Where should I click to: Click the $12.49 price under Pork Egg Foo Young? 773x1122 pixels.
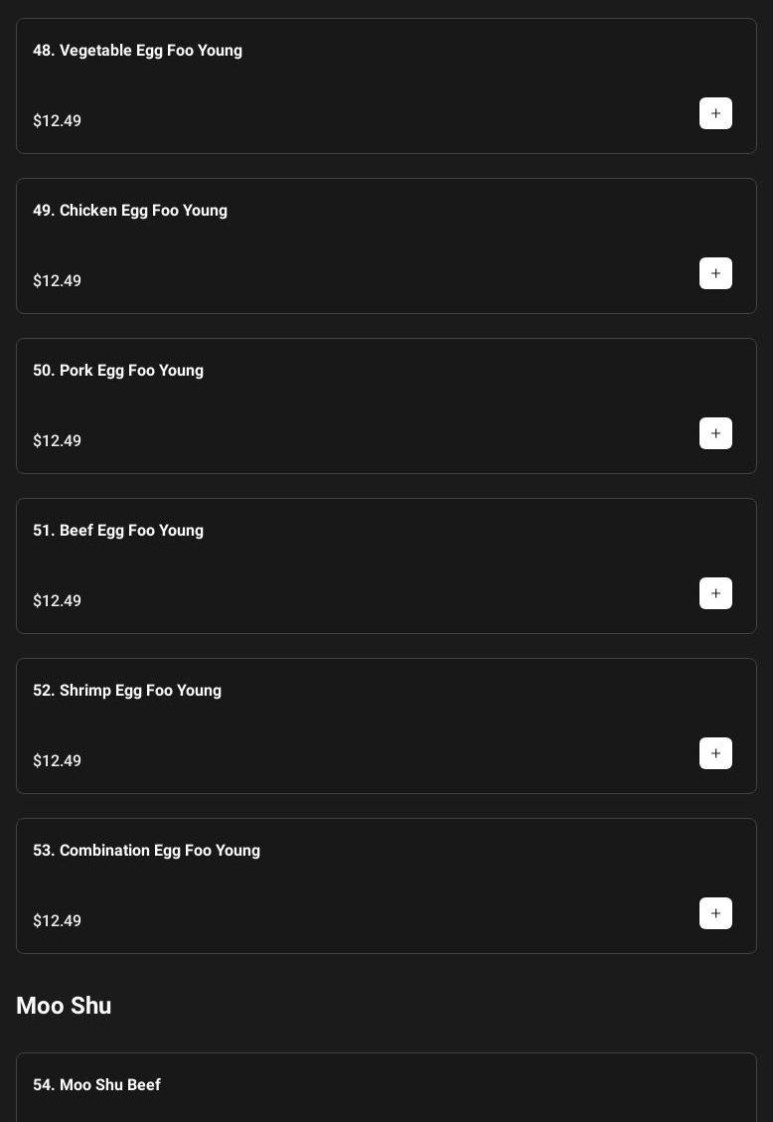tap(58, 441)
